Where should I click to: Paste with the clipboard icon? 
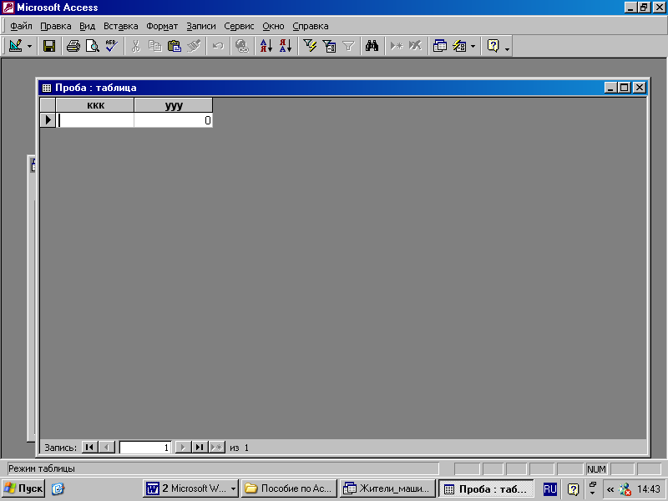(x=175, y=46)
